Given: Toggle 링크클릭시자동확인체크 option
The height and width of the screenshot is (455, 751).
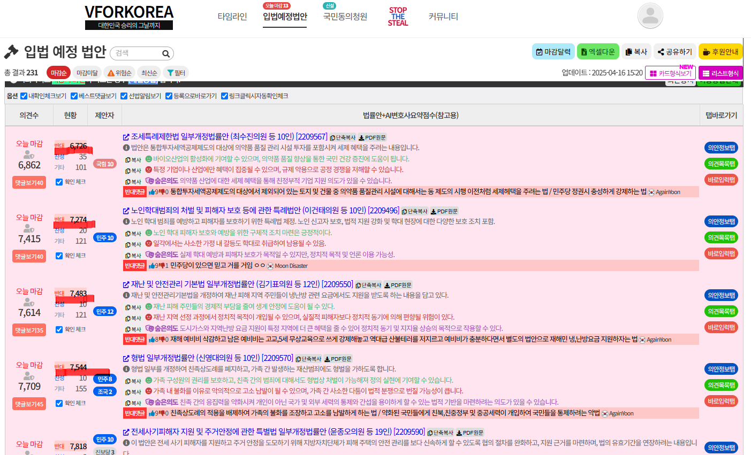Looking at the screenshot, I should click(224, 96).
